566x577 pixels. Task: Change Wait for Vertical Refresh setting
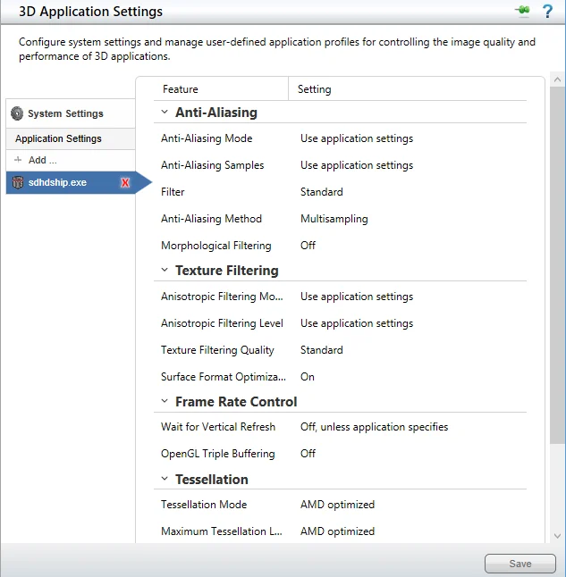[375, 427]
